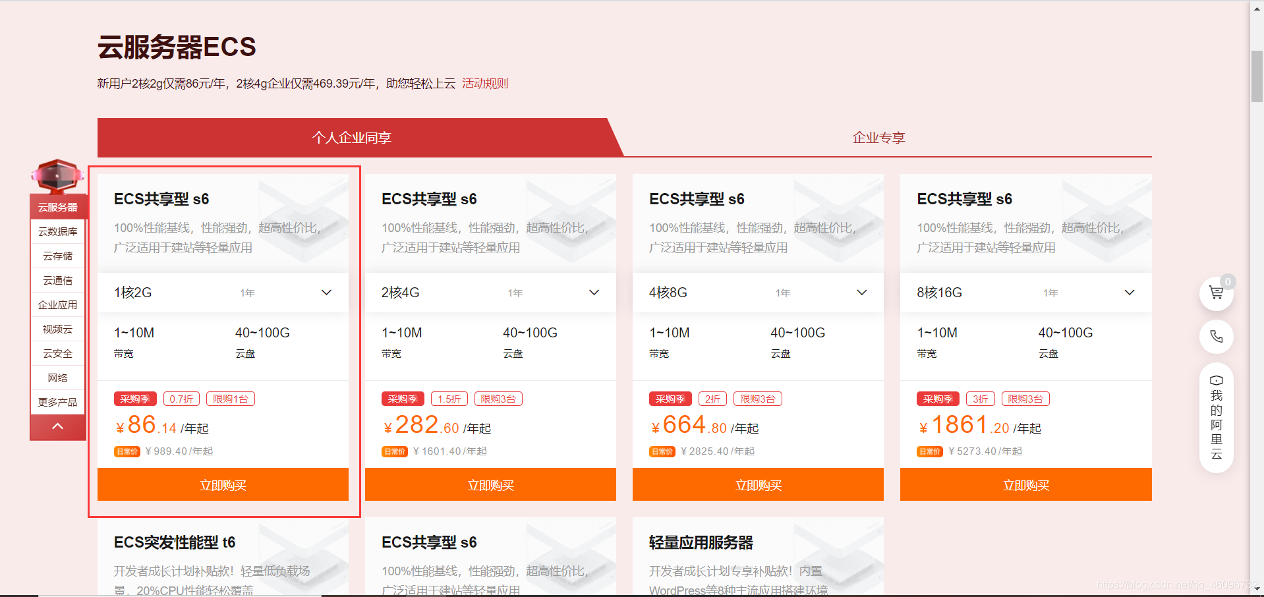The height and width of the screenshot is (597, 1264).
Task: Select 网络 in side menu
Action: 58,378
